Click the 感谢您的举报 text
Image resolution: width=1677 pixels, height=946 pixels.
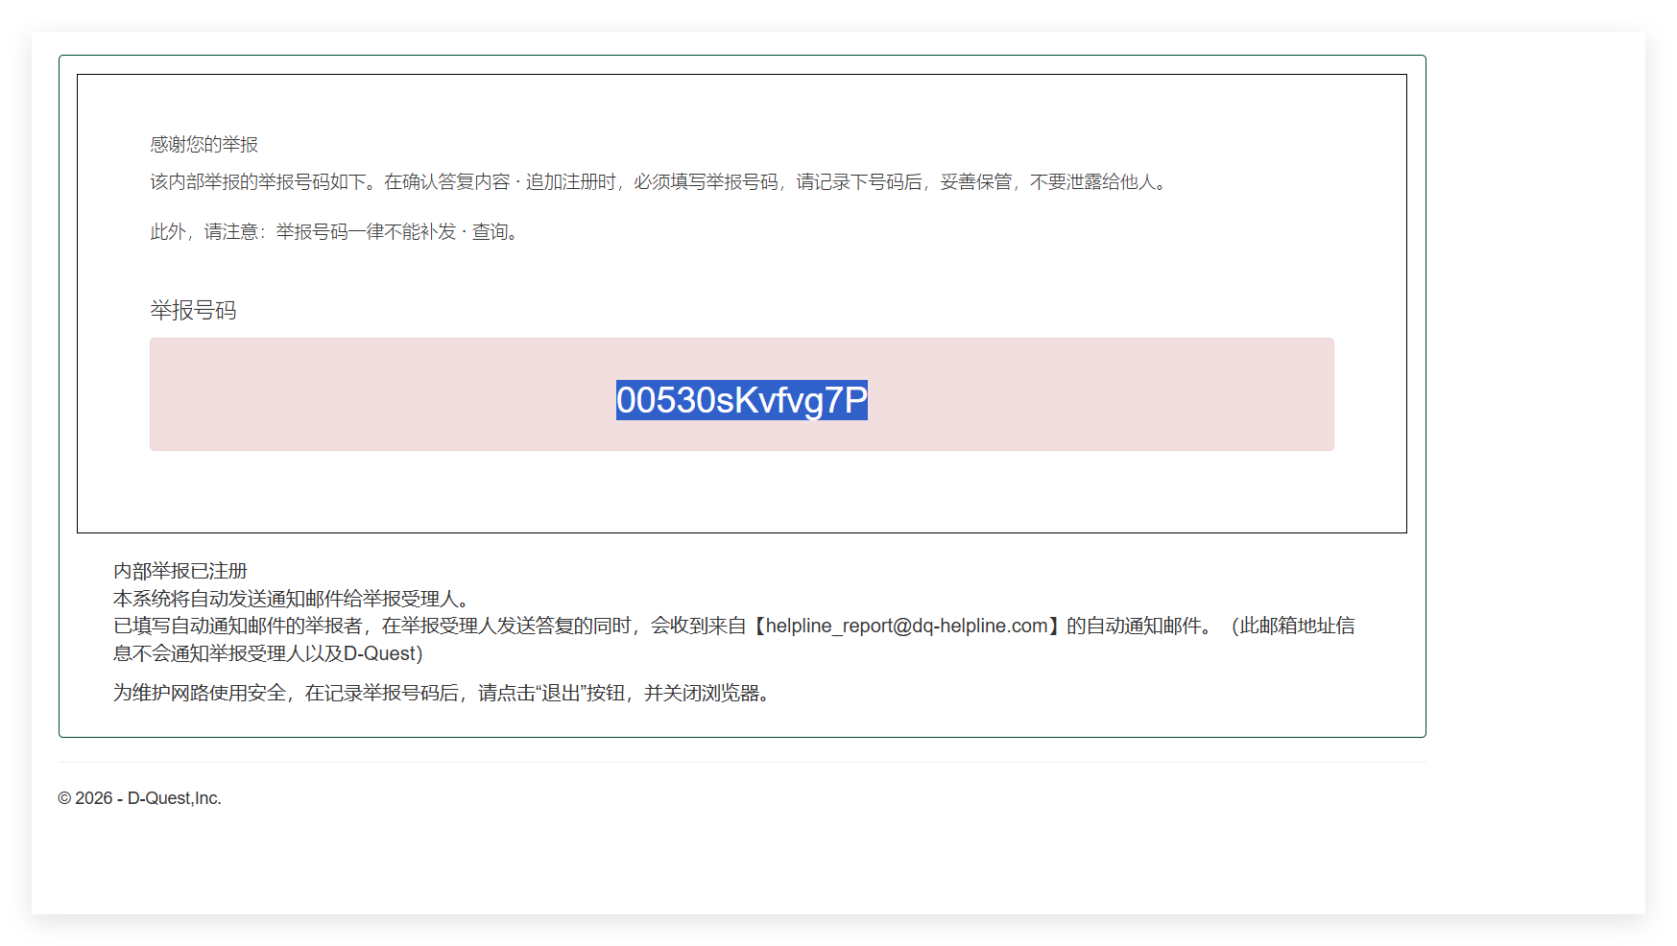204,144
